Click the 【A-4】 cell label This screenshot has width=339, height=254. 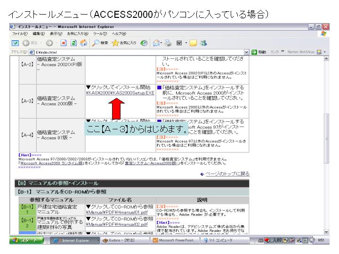27,135
